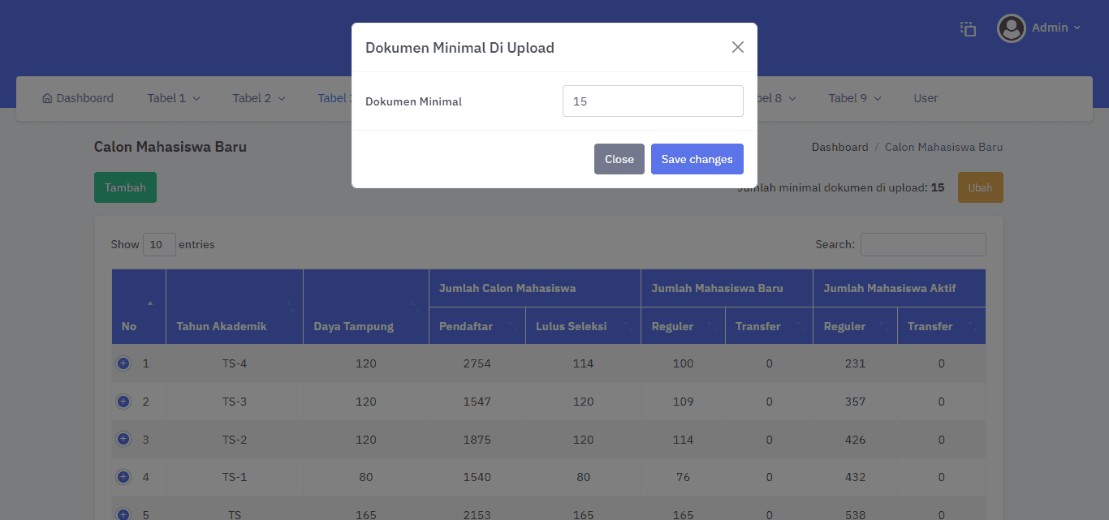The image size is (1109, 520).
Task: Click the table Search field
Action: (x=923, y=244)
